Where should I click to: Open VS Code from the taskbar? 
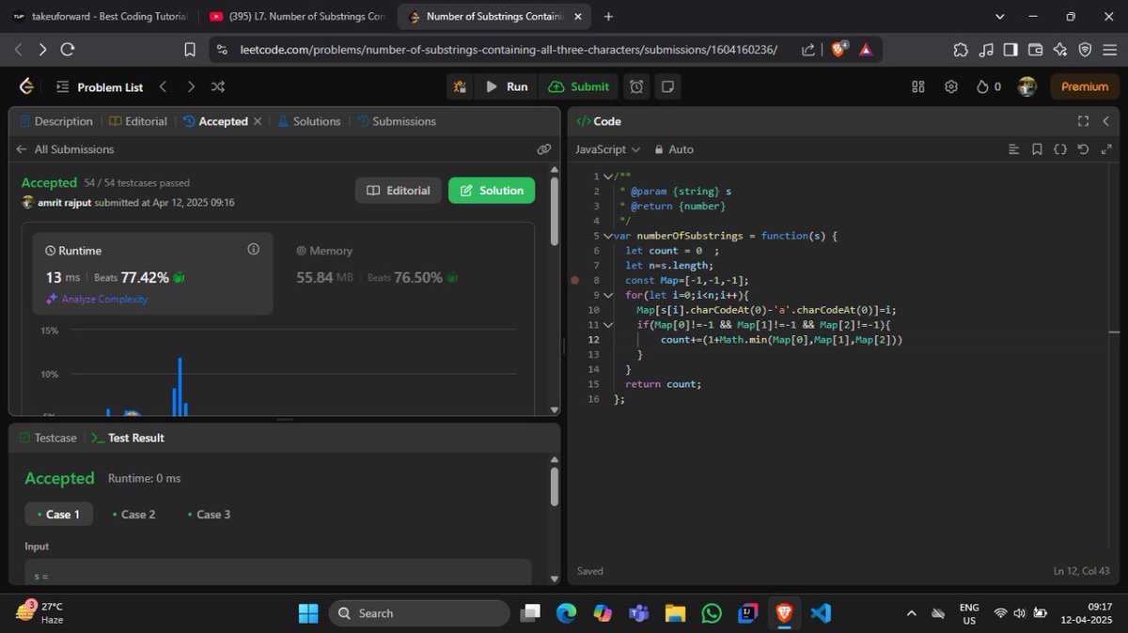pos(820,613)
